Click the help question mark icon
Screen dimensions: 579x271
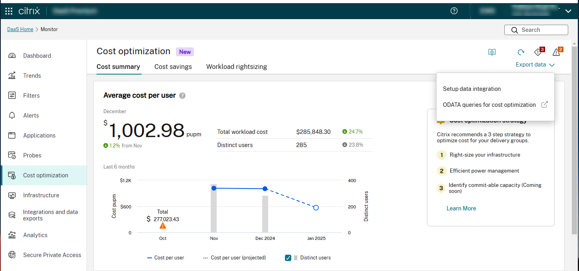click(454, 11)
